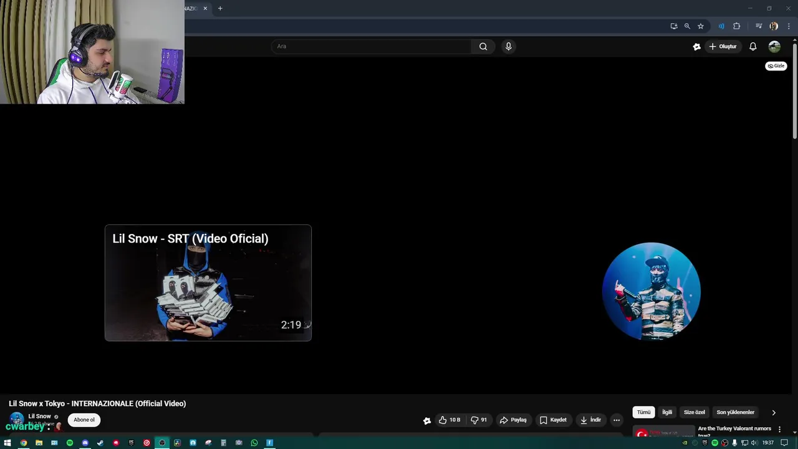Open WhatsApp from the taskbar
The image size is (798, 449).
[x=254, y=443]
